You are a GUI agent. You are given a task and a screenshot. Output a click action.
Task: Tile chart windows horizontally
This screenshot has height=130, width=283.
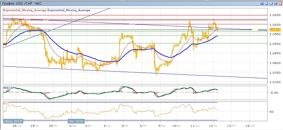(x=271, y=3)
